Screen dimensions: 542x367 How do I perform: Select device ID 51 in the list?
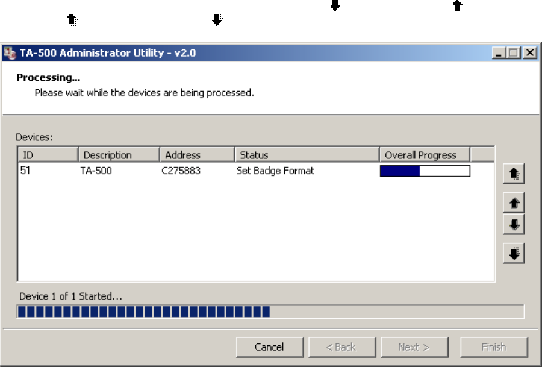(x=25, y=171)
